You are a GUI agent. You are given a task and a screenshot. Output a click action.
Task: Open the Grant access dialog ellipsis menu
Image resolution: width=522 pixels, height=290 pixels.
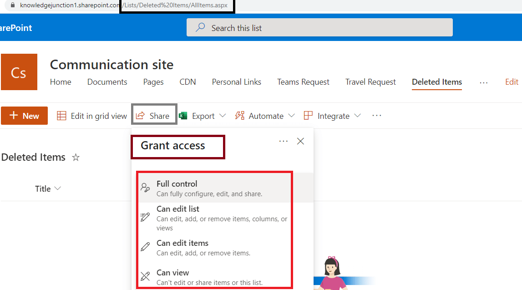click(x=284, y=141)
